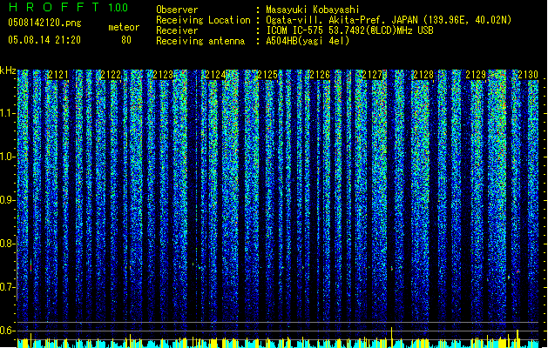Click the 0.7 frequency axis label

point(8,287)
